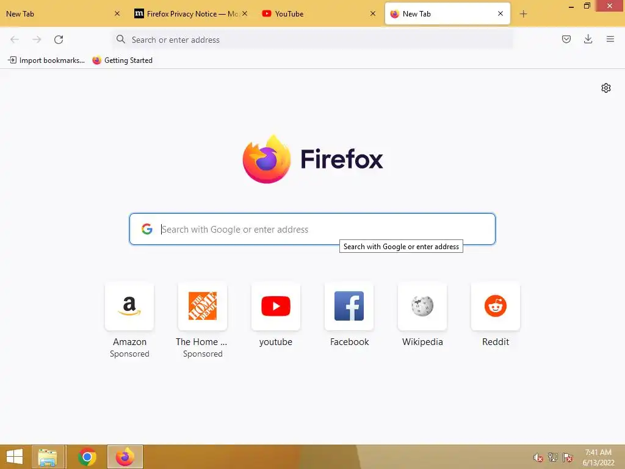Screen dimensions: 625x469
Task: Open new tab personalize gear icon
Action: coord(606,88)
